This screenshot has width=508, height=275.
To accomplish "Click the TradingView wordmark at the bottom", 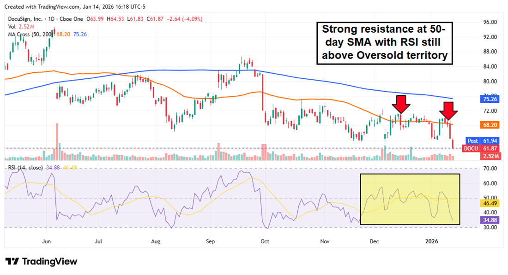I will 49,262.
